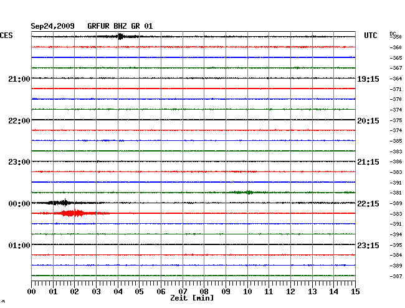Screen dimensions: 405x308
Task: Click minute tick label 14 on time axis
Action: (333, 291)
